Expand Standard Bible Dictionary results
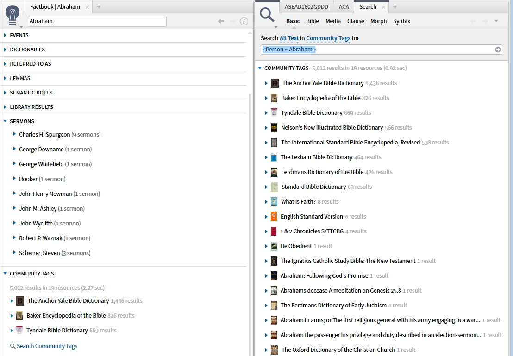 coord(266,187)
